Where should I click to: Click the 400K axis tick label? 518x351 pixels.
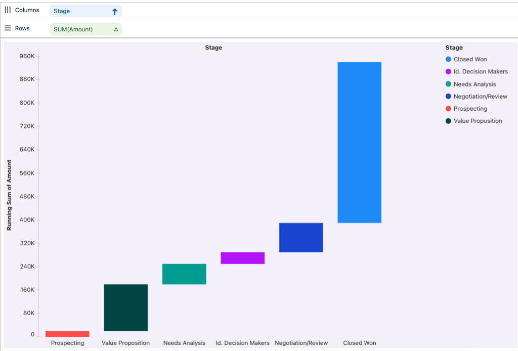coord(27,220)
